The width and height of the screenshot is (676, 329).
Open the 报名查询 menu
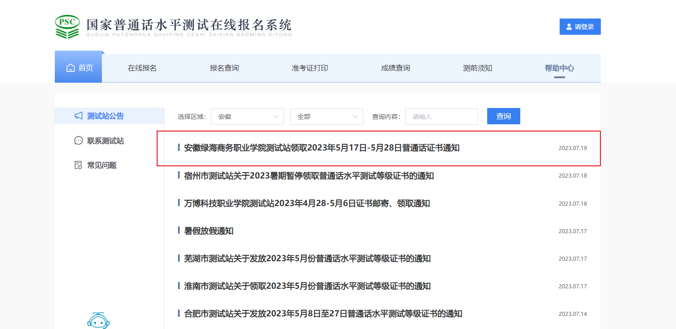[224, 68]
